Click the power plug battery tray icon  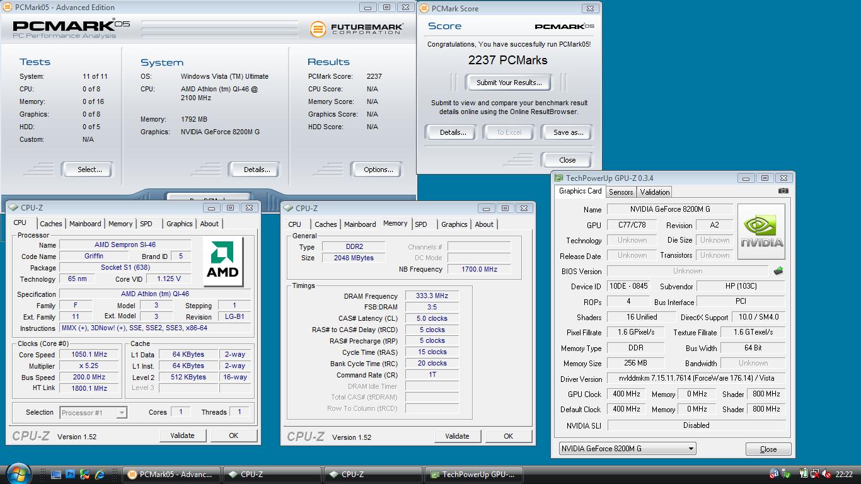[x=804, y=474]
